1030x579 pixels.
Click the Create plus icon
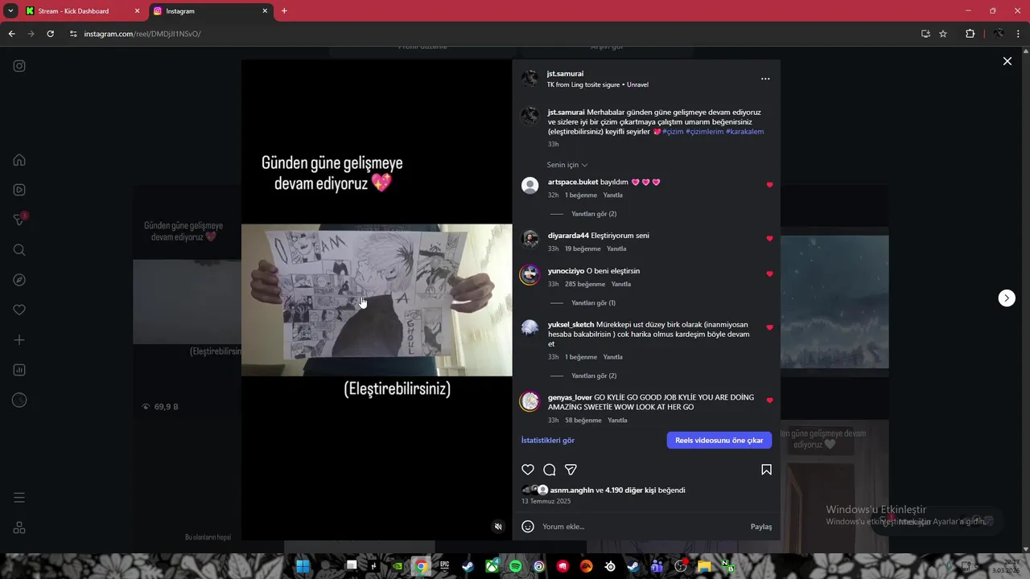(19, 340)
